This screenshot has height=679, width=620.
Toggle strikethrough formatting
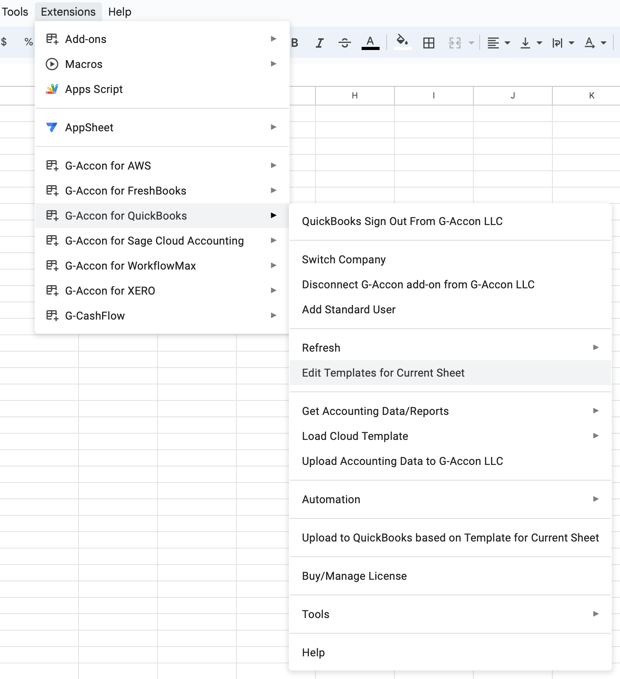(x=344, y=43)
